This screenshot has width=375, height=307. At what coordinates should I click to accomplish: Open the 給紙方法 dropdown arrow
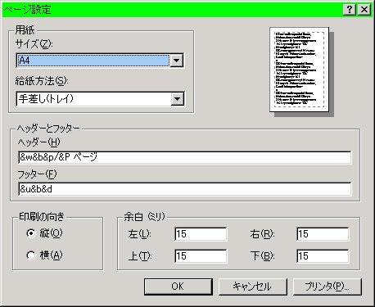coord(178,99)
